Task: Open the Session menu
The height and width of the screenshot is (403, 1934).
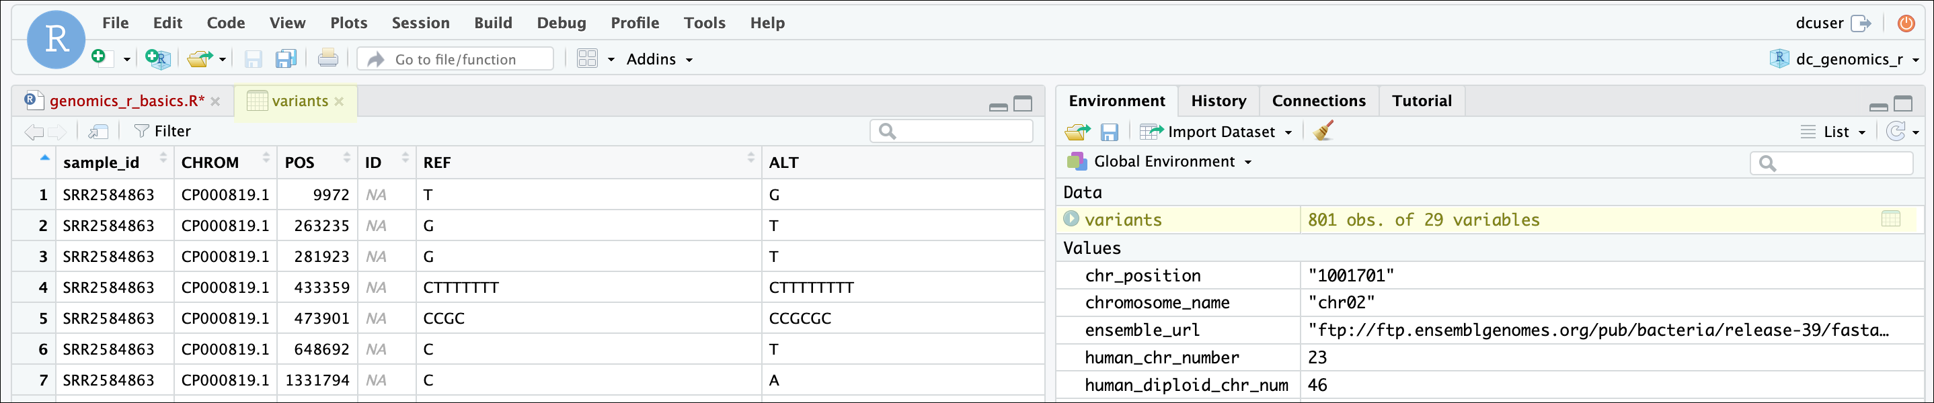Action: (420, 24)
